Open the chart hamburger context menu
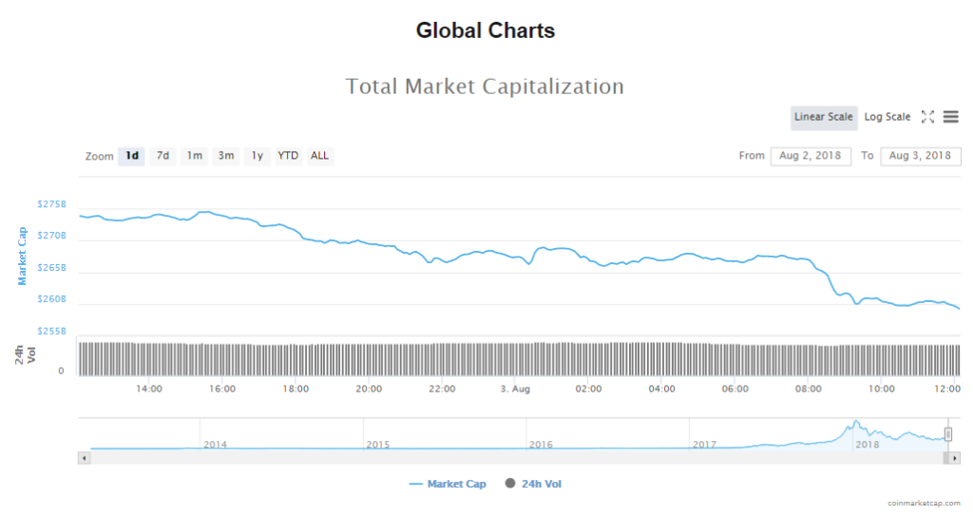Viewport: 973px width, 516px height. coord(951,117)
